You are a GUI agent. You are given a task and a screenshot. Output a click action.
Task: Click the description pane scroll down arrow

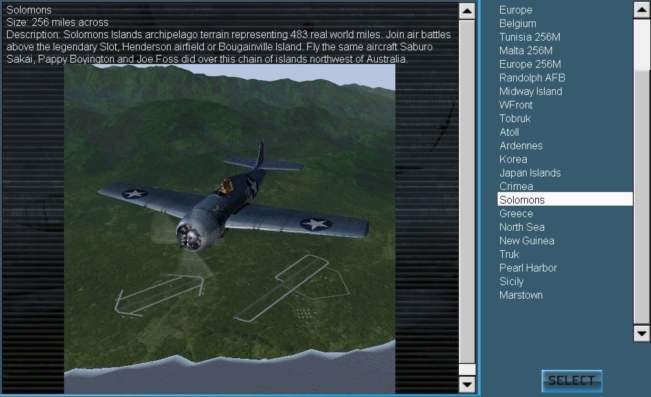coord(467,384)
